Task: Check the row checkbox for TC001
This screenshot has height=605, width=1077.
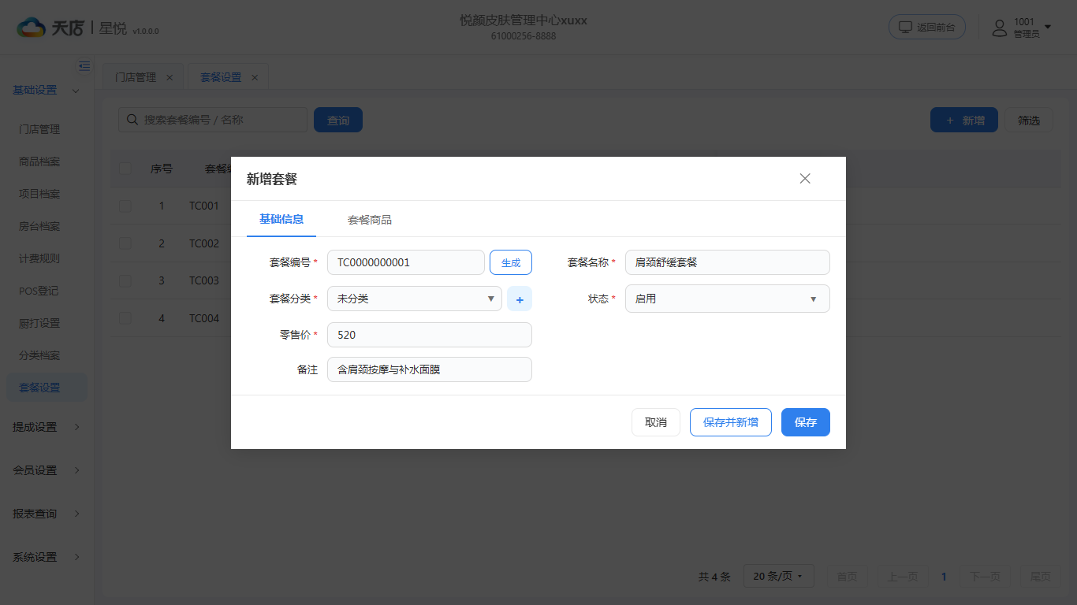Action: (125, 206)
